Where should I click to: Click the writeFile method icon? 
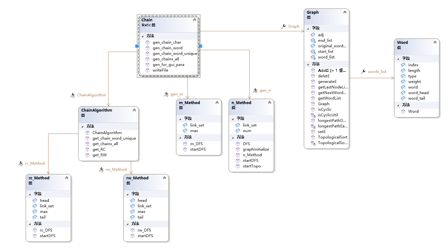point(148,70)
